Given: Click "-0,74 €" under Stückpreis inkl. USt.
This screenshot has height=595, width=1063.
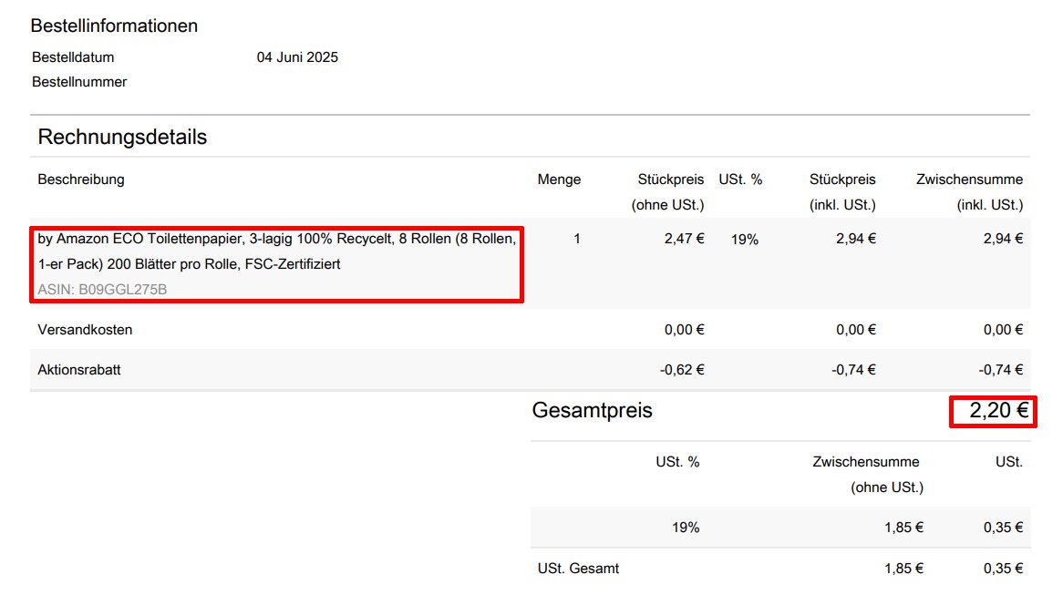Looking at the screenshot, I should [853, 370].
